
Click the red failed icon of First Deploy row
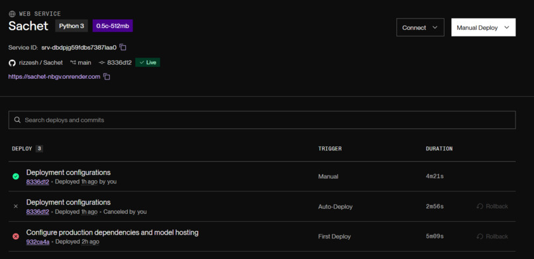(16, 236)
